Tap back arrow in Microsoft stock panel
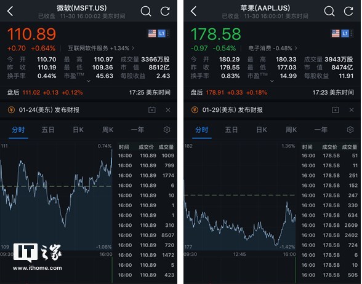 (10, 11)
